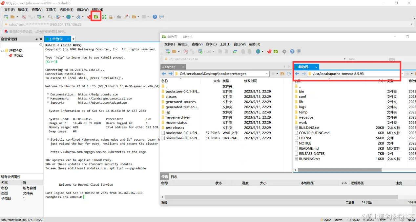Go back in the local target pane

pos(164,74)
